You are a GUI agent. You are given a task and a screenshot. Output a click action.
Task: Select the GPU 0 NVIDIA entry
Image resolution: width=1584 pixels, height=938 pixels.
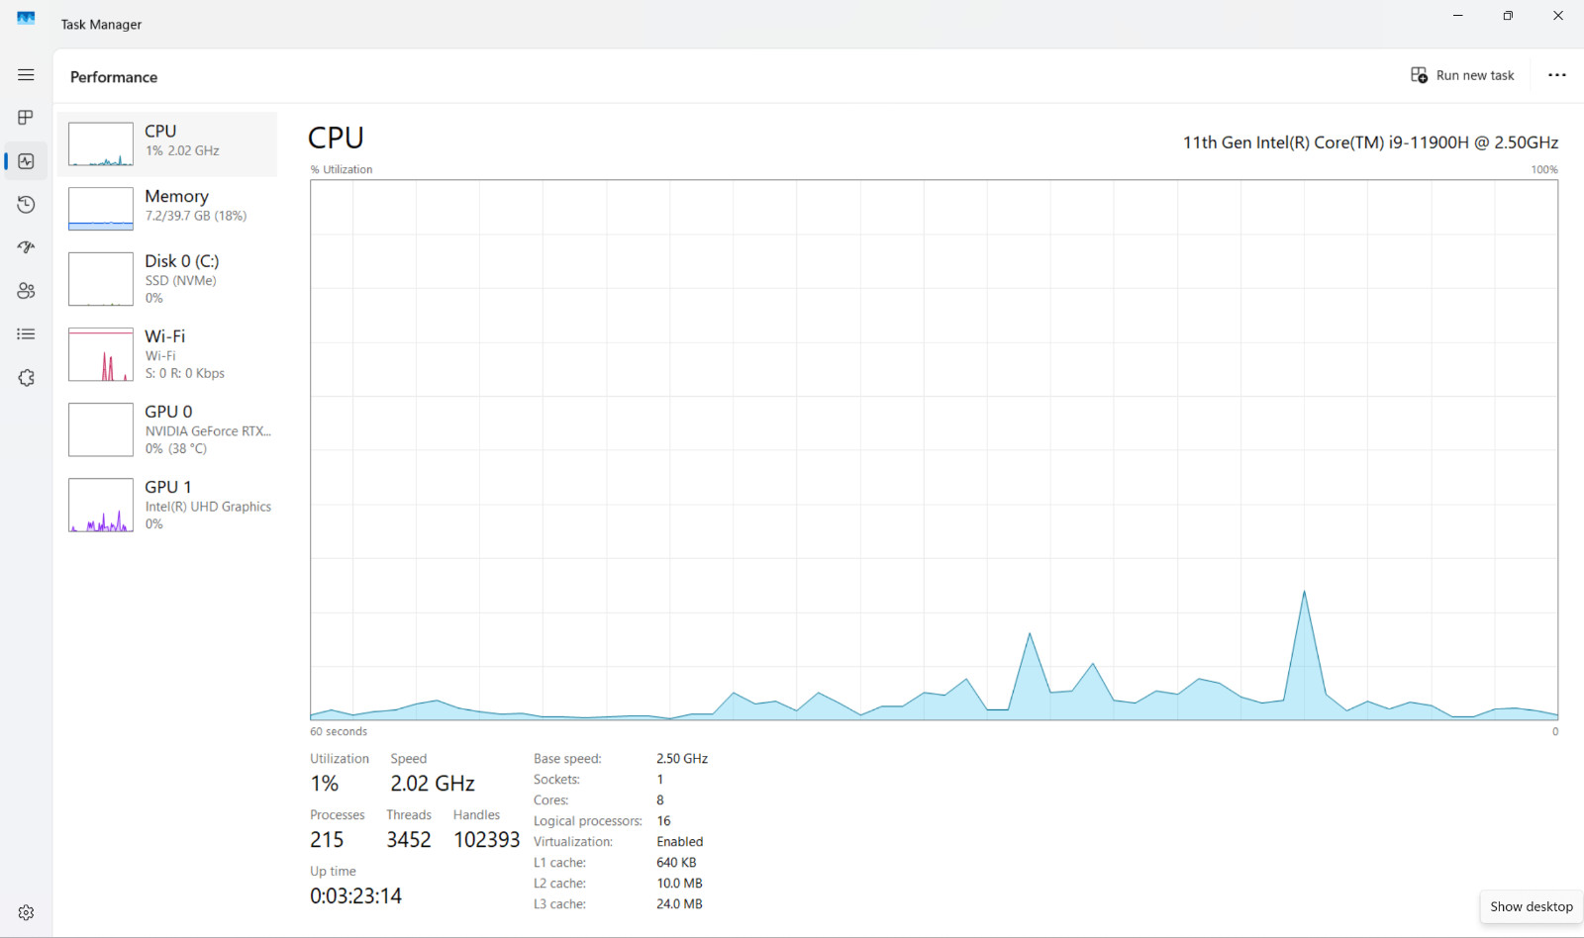pos(167,429)
